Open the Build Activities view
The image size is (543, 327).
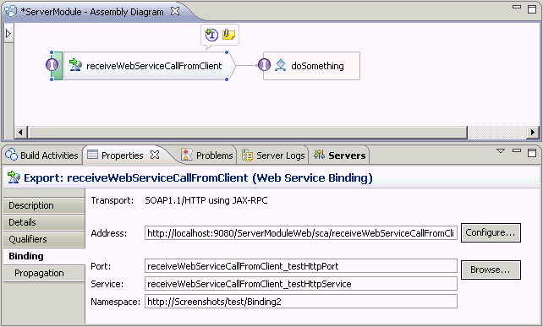42,155
